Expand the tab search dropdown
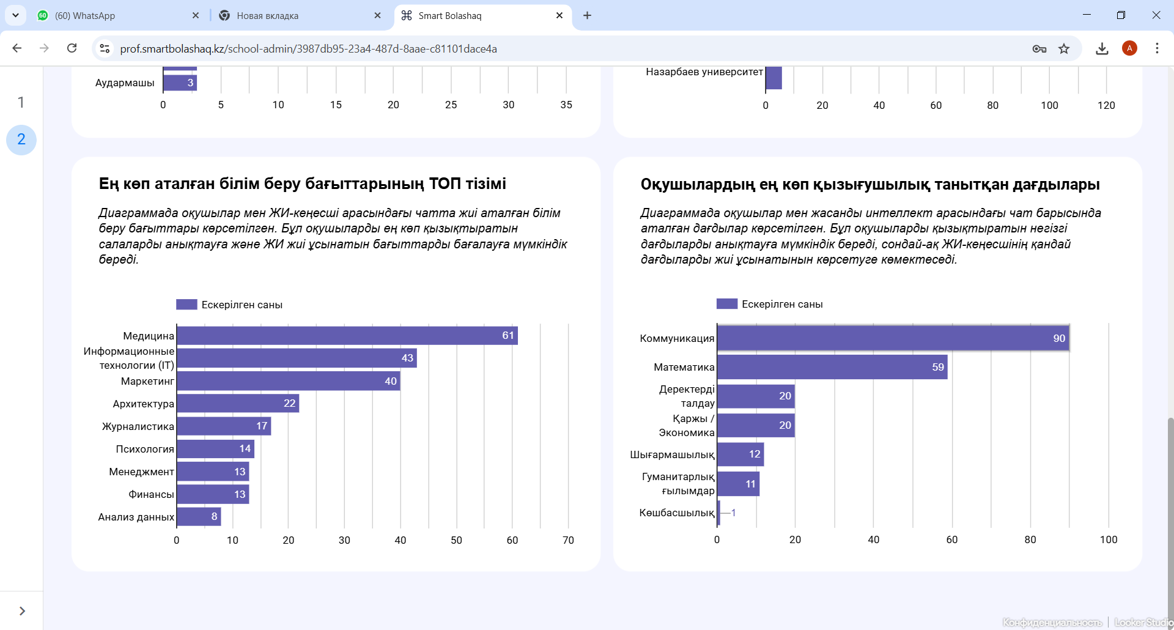The image size is (1174, 630). pyautogui.click(x=15, y=15)
